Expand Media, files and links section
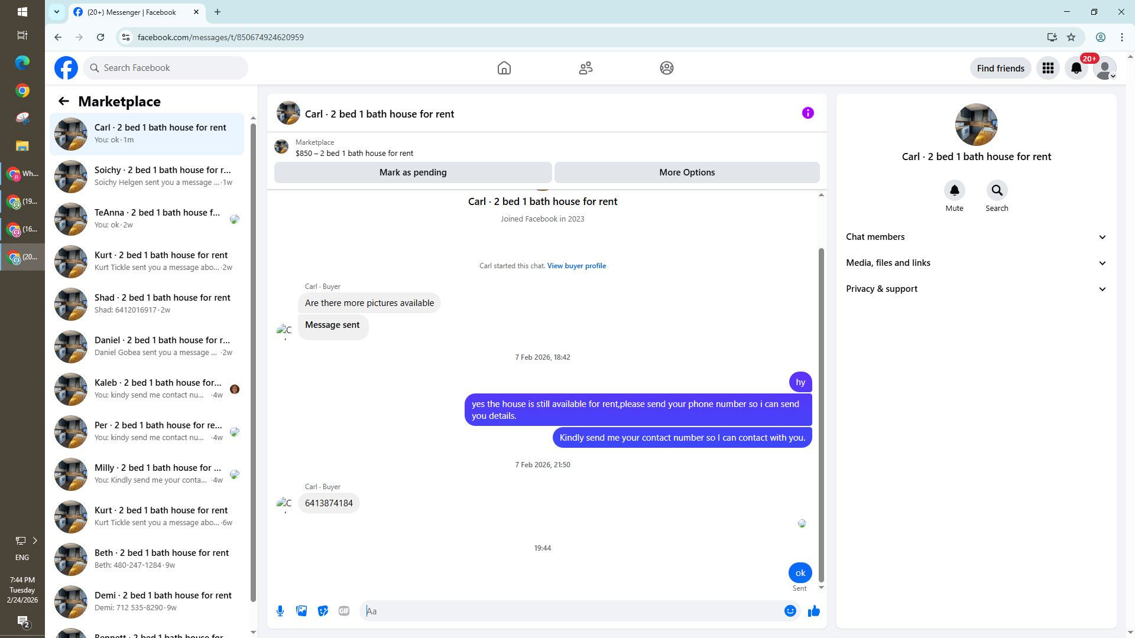 [x=975, y=263]
